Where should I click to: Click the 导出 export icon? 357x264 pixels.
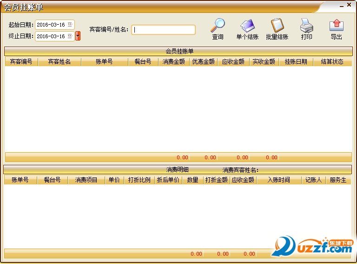click(x=336, y=25)
